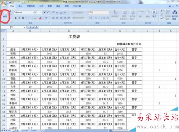The height and width of the screenshot is (132, 179).
Task: Increase font size with the large A icon
Action: [x=44, y=12]
